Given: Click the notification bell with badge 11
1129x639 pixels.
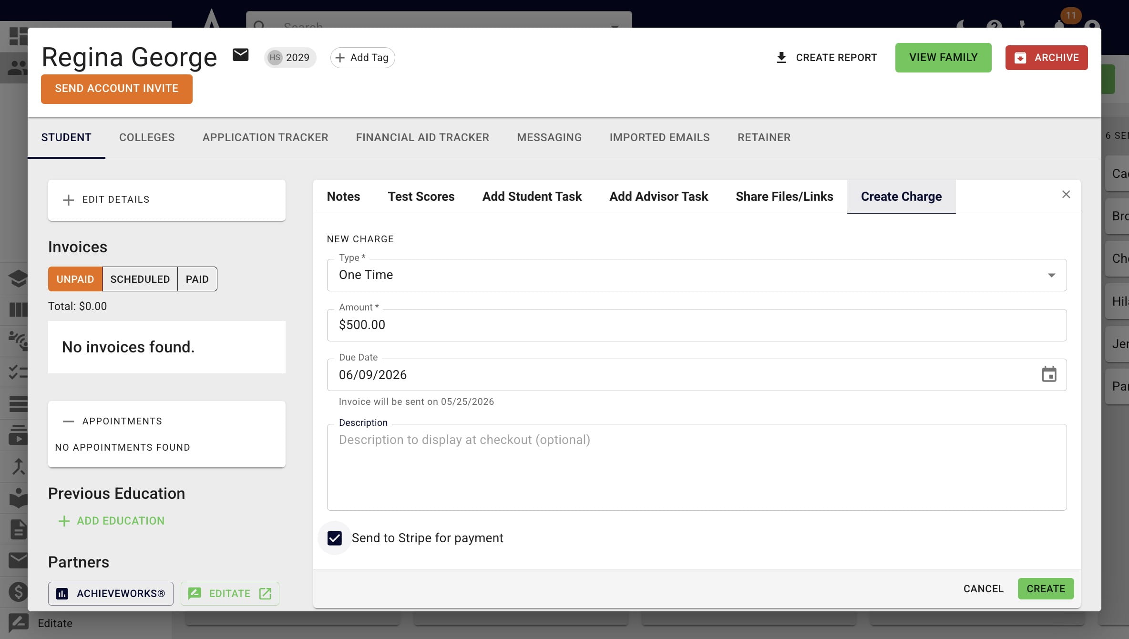Looking at the screenshot, I should coord(1059,25).
